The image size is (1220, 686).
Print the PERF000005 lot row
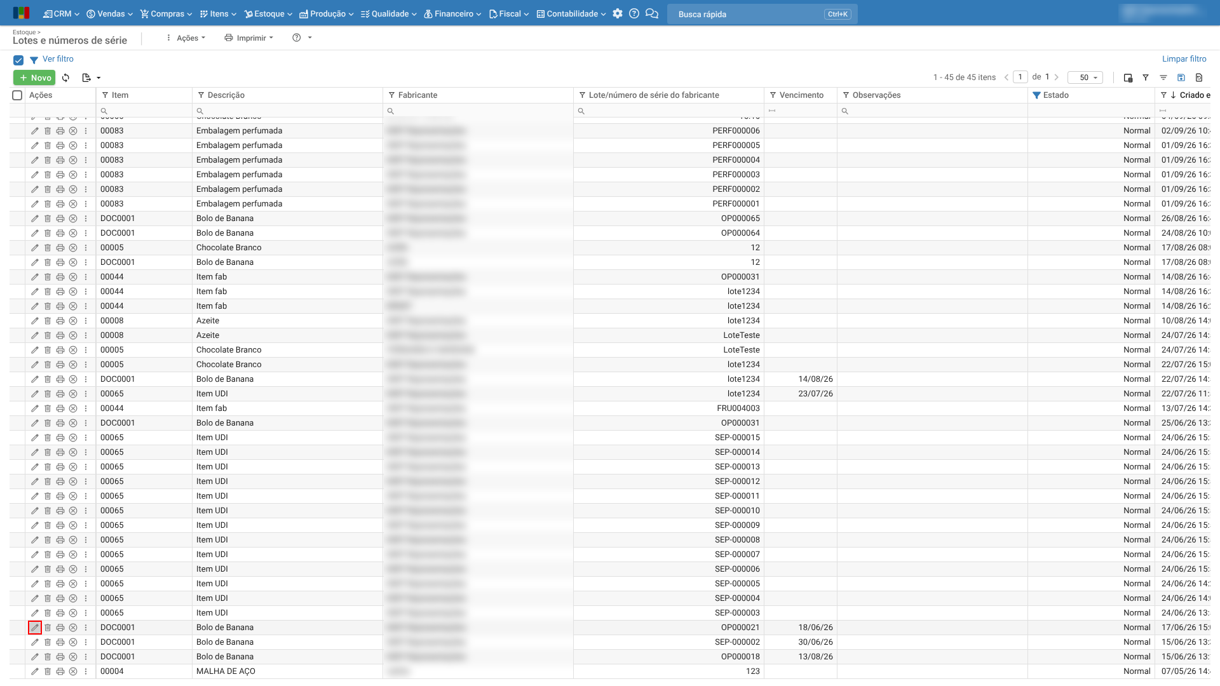[x=60, y=145]
